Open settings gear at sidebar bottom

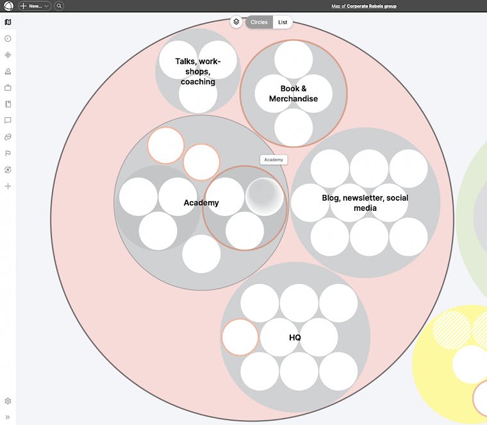click(8, 401)
